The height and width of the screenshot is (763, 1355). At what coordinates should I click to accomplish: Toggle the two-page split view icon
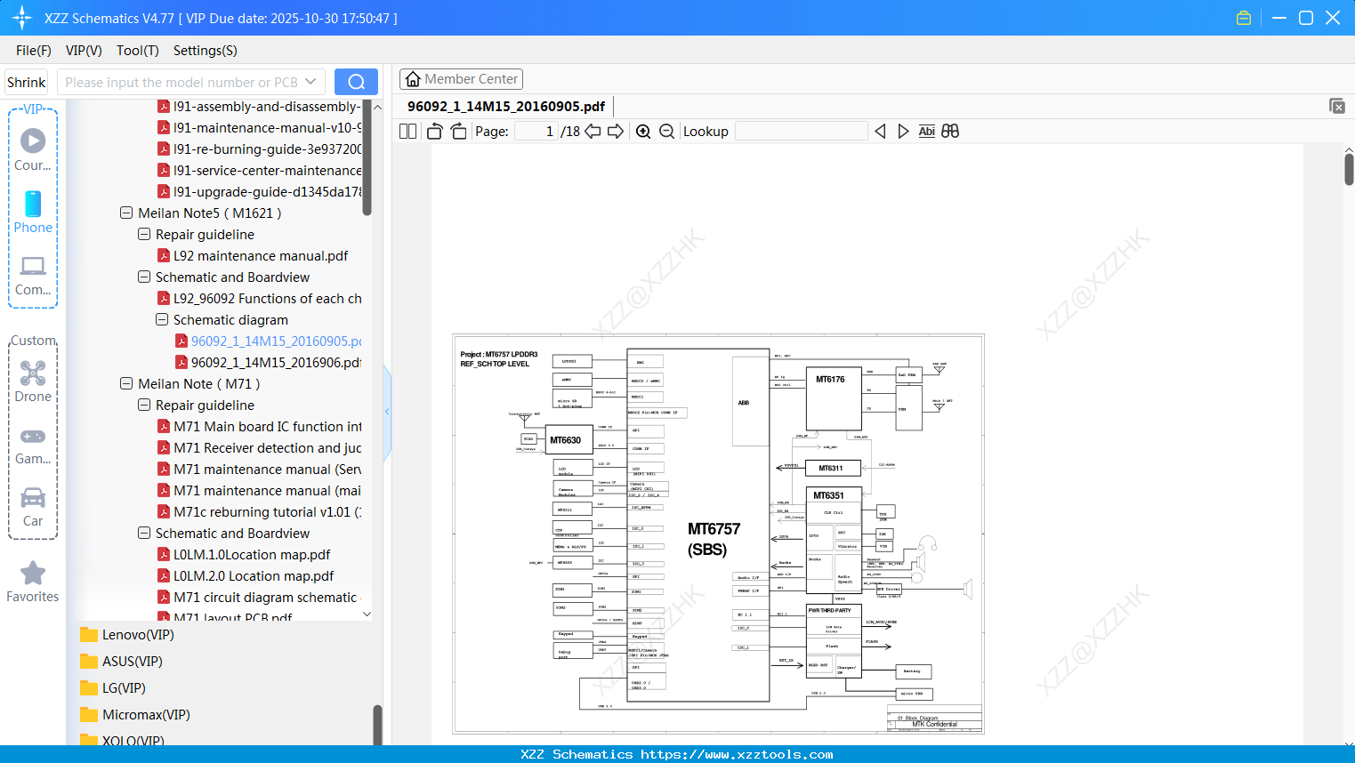(408, 132)
